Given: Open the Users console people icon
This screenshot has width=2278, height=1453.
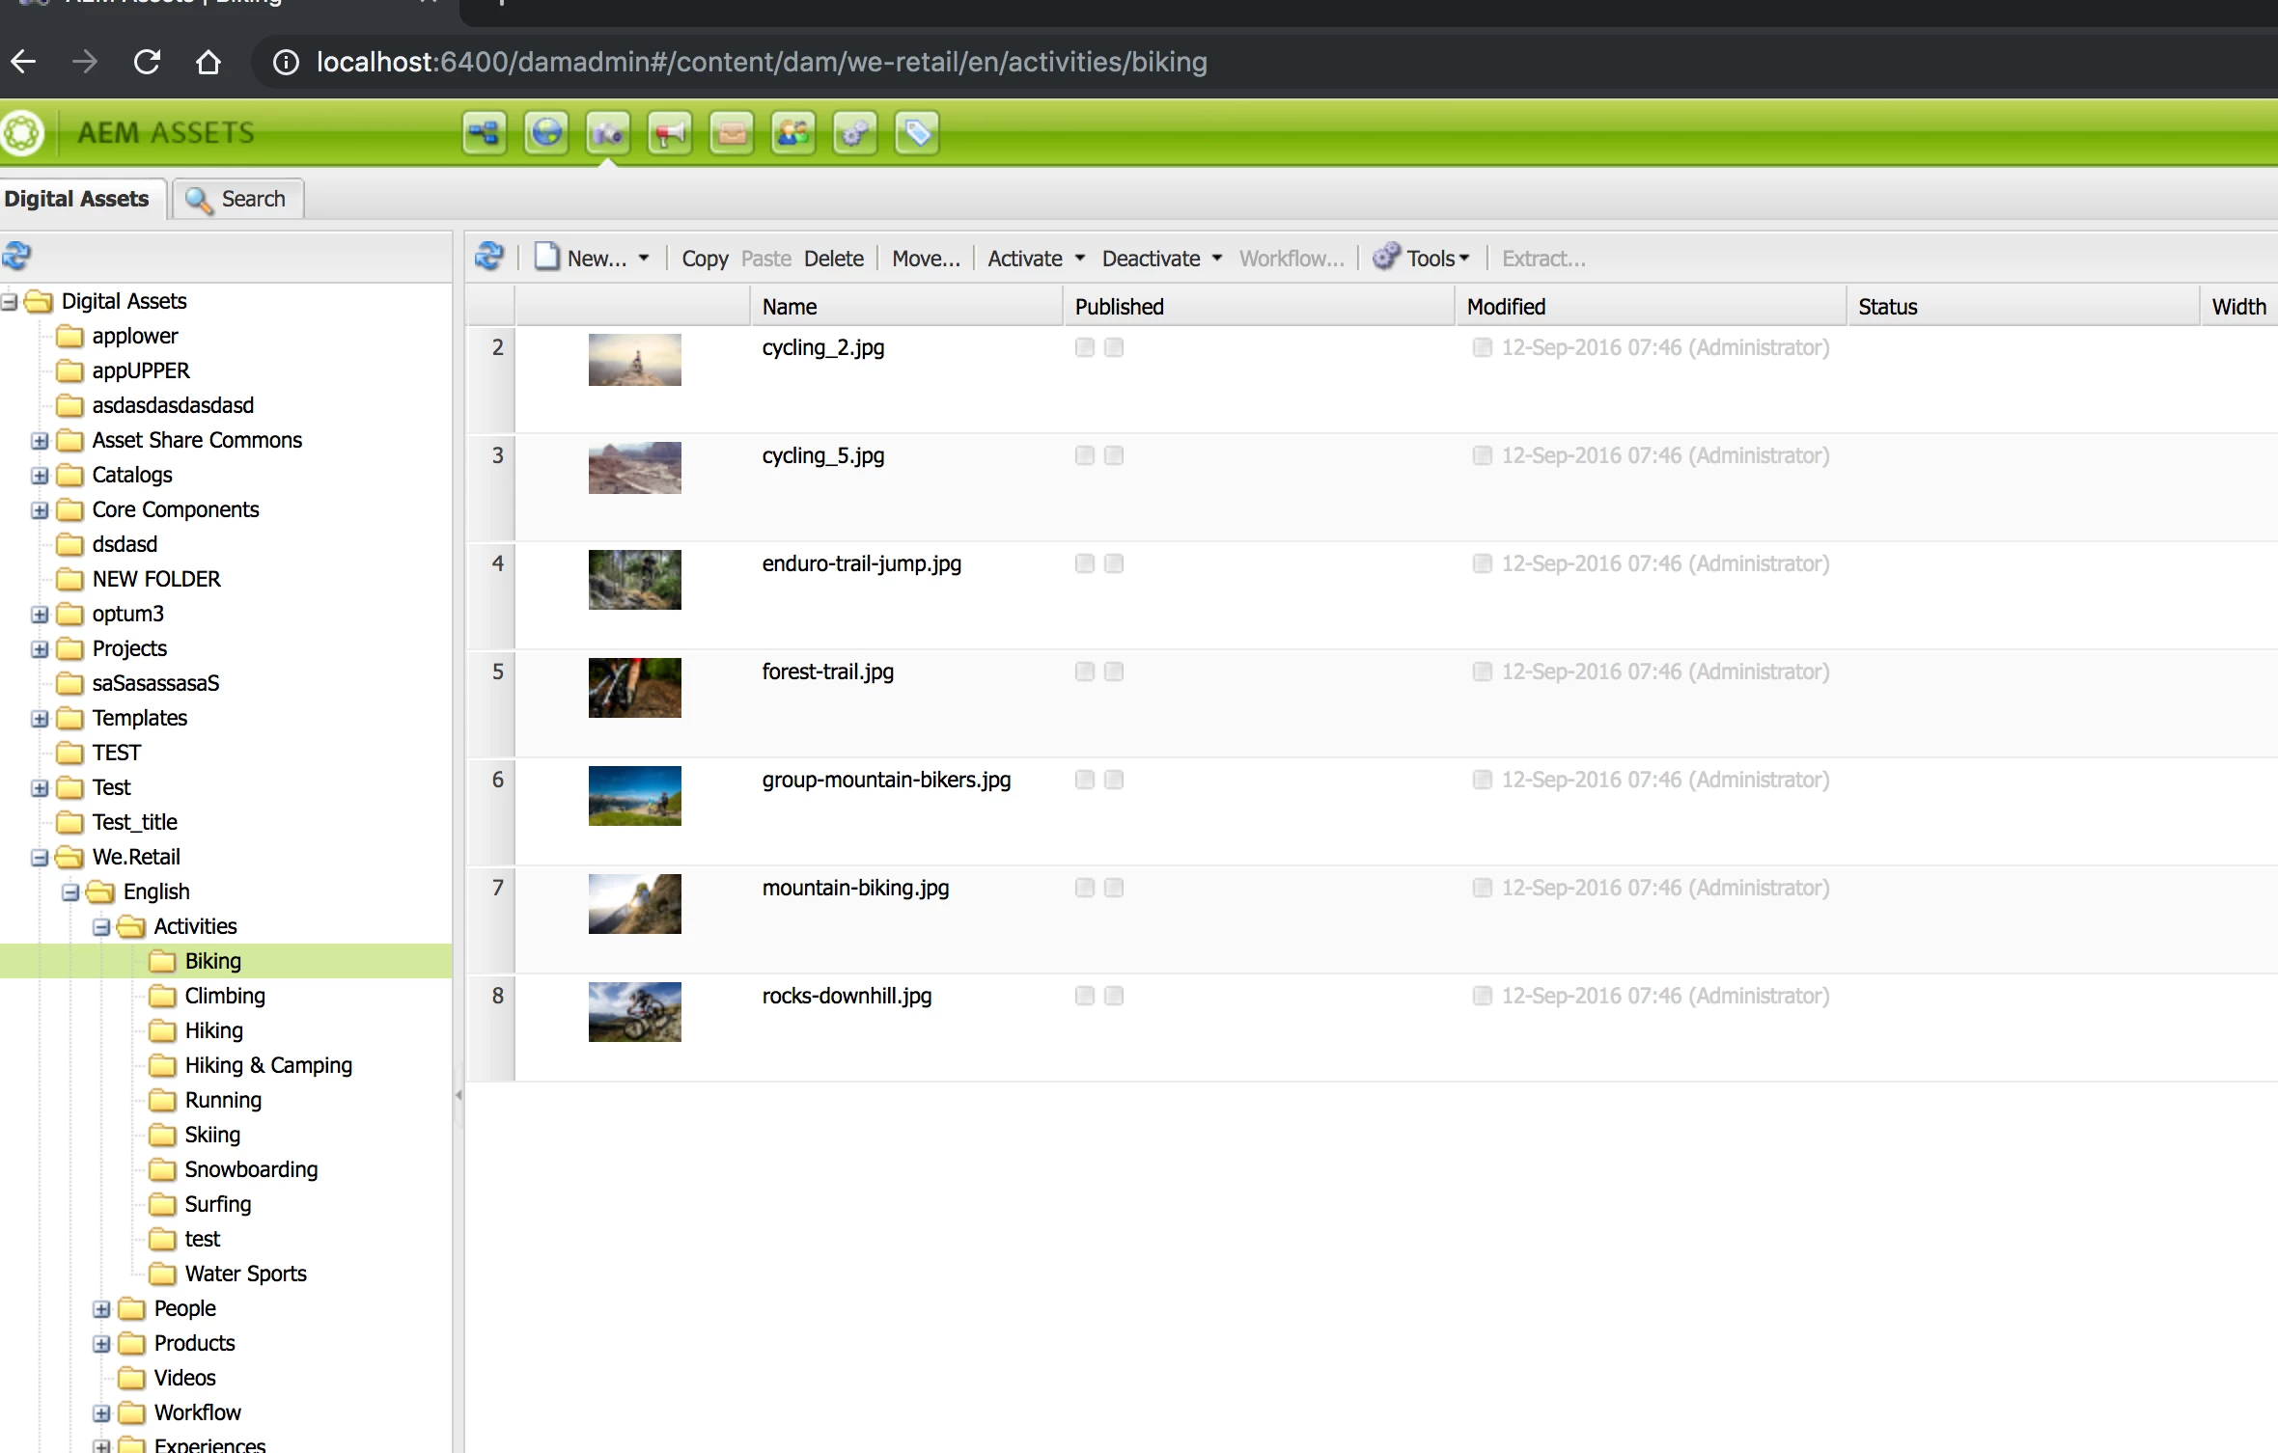Looking at the screenshot, I should click(x=793, y=133).
